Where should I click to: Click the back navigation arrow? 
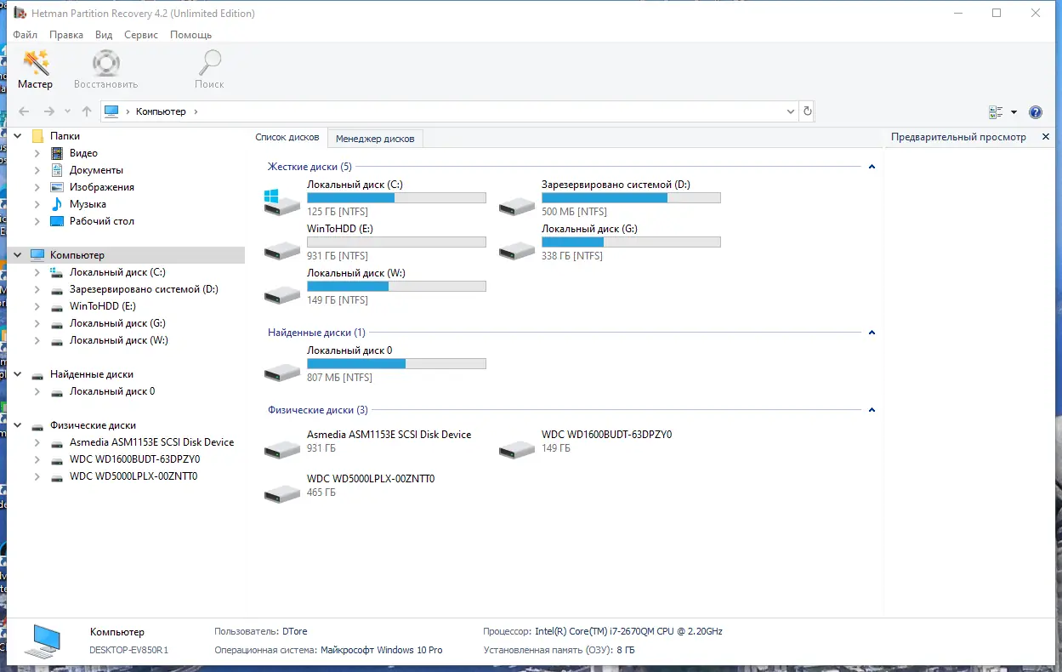coord(24,111)
